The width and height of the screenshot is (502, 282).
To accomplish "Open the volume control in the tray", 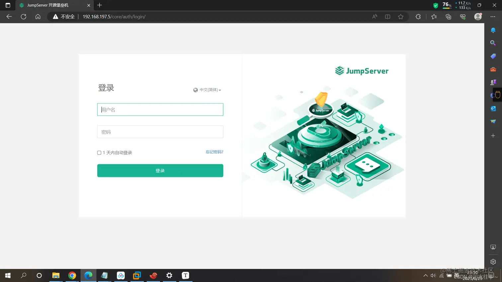I will tap(433, 275).
